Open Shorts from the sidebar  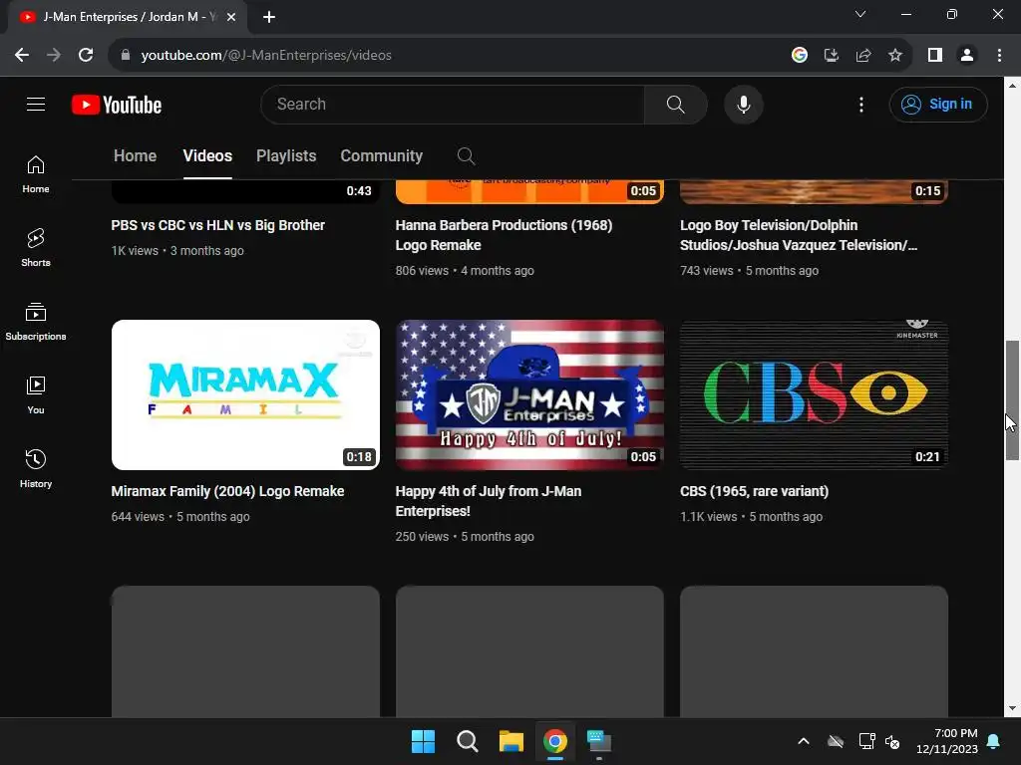tap(36, 248)
